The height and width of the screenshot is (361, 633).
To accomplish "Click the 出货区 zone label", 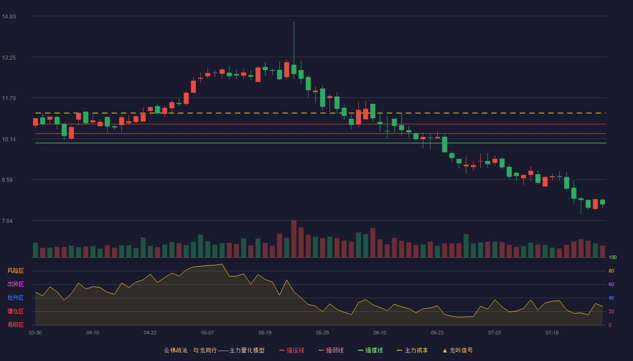I will tap(15, 284).
